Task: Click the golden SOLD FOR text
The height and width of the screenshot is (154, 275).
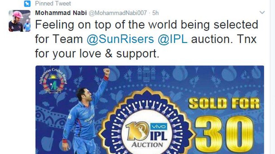Action: click(x=224, y=103)
